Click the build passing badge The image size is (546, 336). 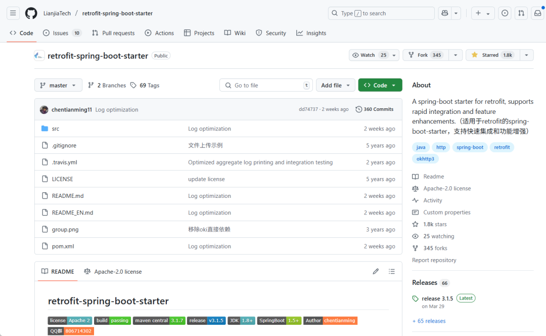[x=112, y=320]
